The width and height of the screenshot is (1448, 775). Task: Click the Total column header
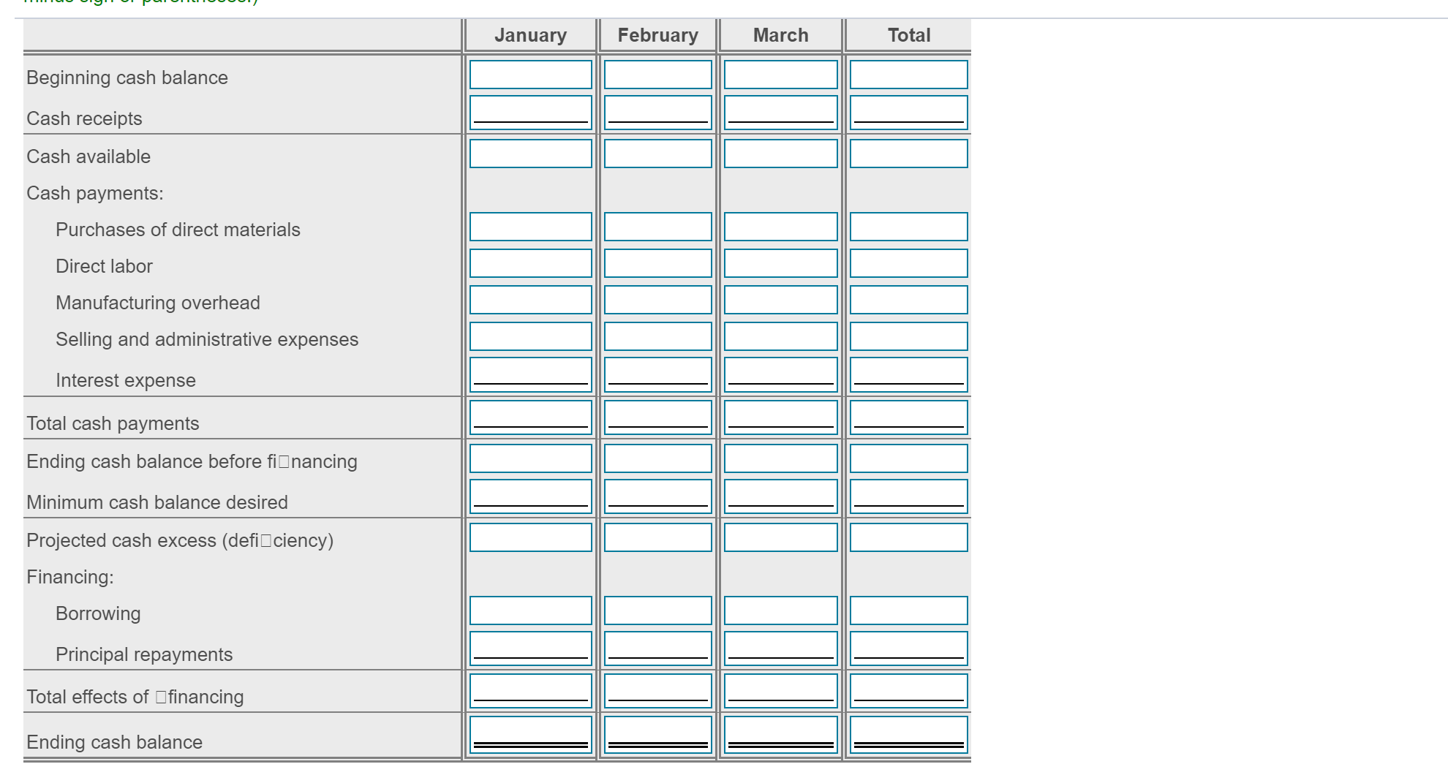pyautogui.click(x=909, y=35)
